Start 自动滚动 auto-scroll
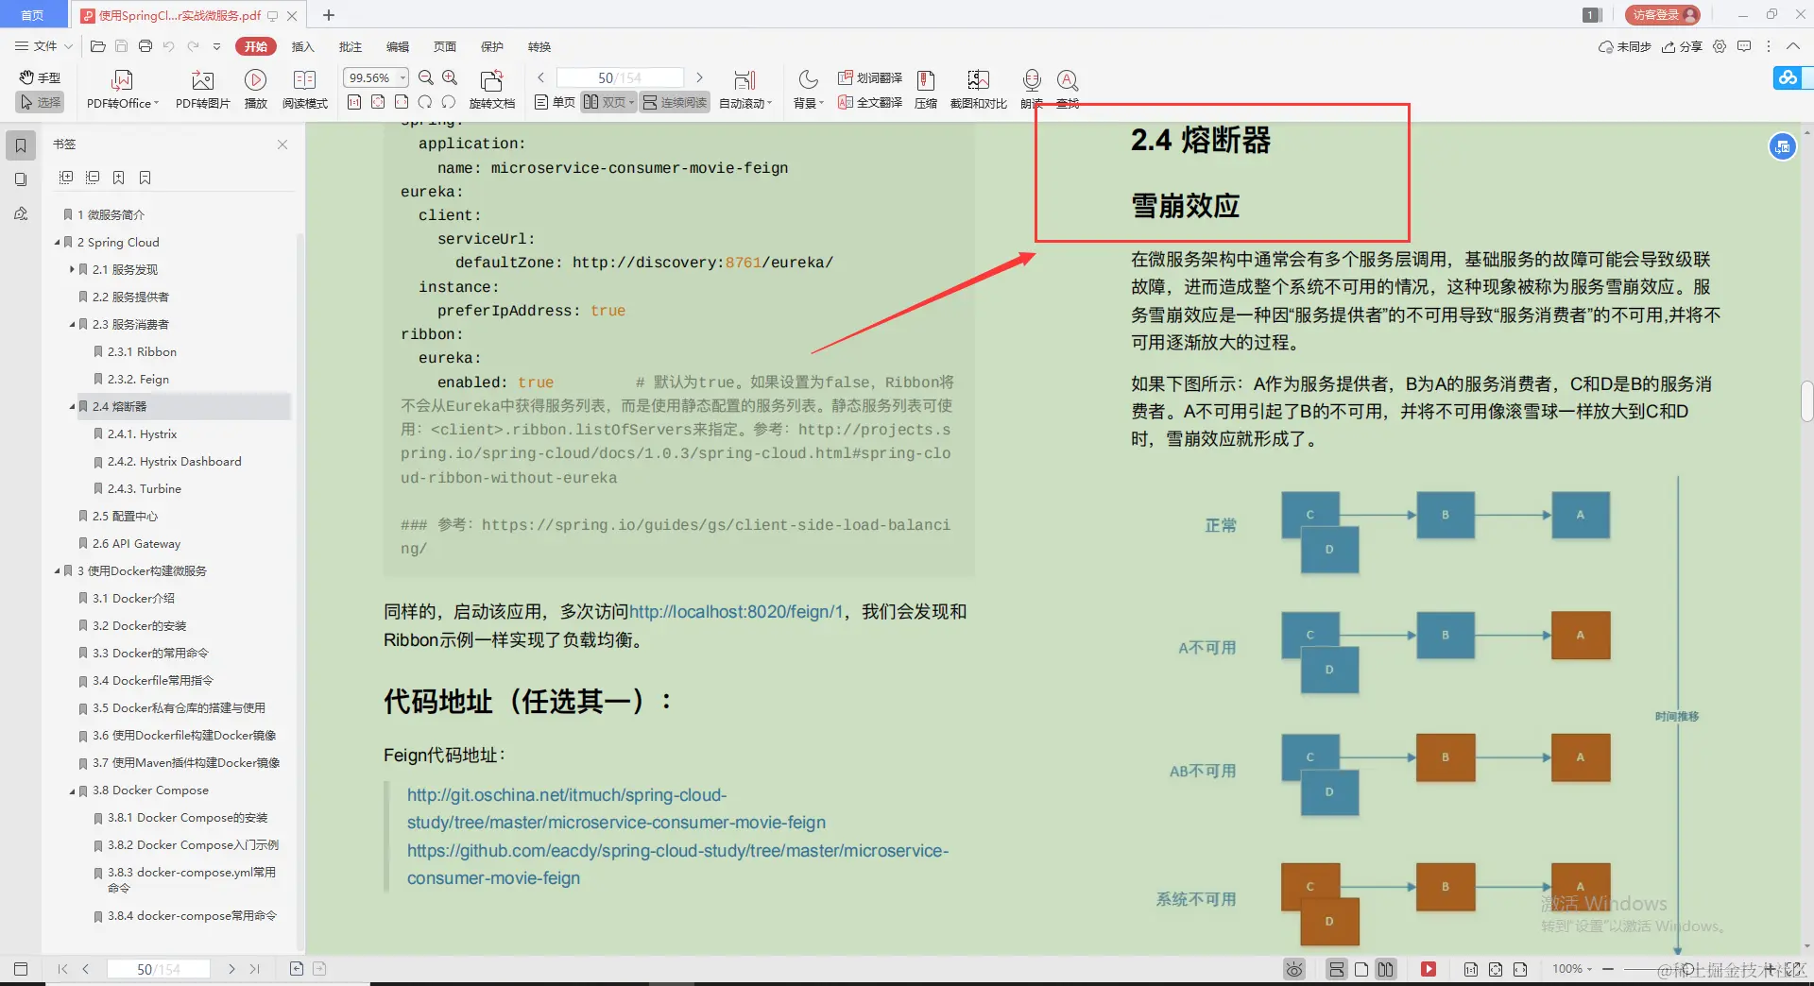 (744, 88)
